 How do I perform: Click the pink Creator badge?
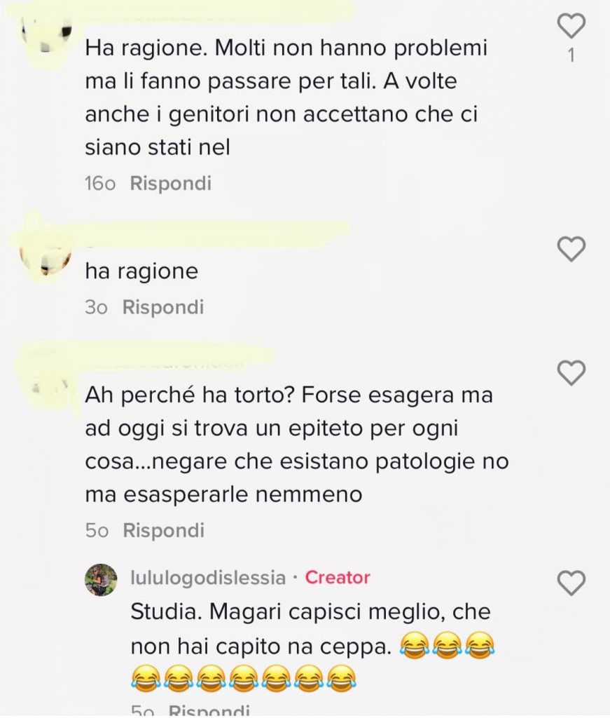pos(338,578)
